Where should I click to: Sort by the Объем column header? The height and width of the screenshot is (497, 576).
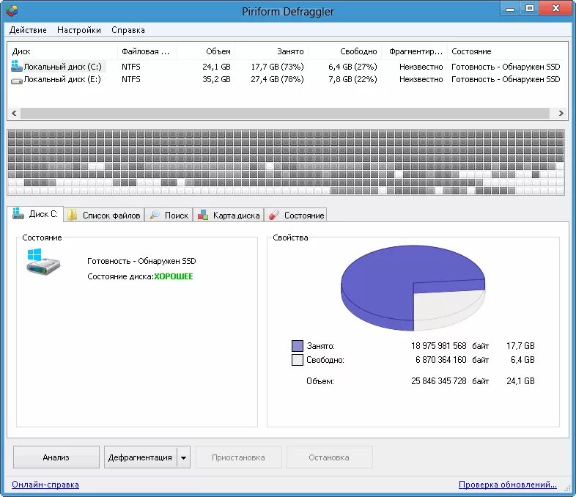pos(206,51)
